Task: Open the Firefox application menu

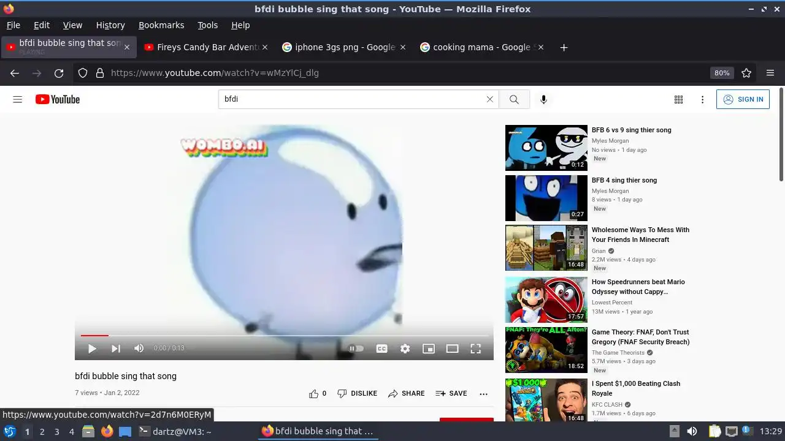Action: pos(770,73)
